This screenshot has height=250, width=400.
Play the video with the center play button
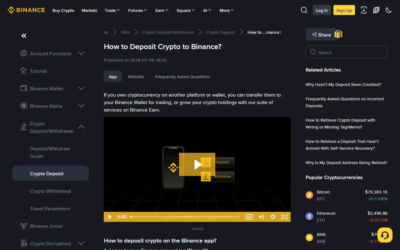[x=197, y=164]
